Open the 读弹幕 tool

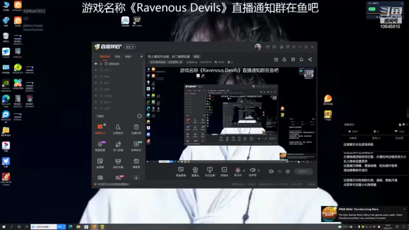pyautogui.click(x=100, y=163)
